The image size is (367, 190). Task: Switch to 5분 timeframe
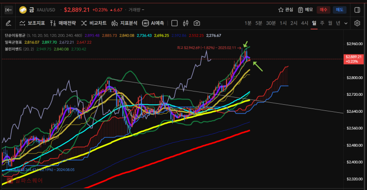[x=259, y=23]
